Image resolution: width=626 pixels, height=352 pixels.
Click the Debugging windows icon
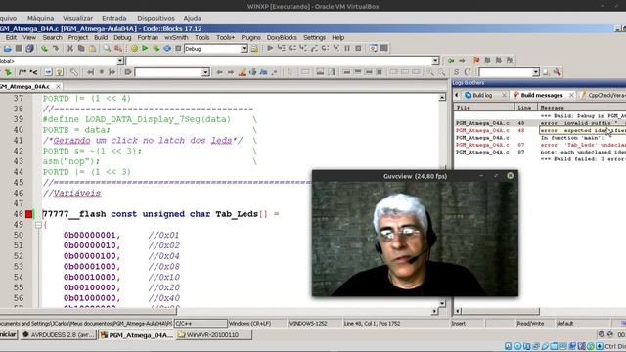(373, 48)
